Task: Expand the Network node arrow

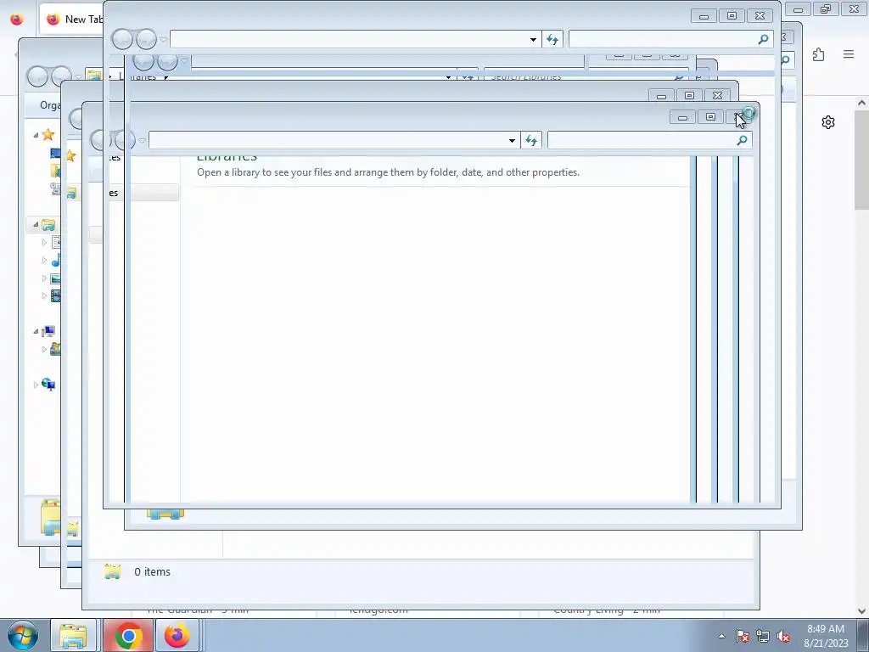Action: tap(36, 385)
